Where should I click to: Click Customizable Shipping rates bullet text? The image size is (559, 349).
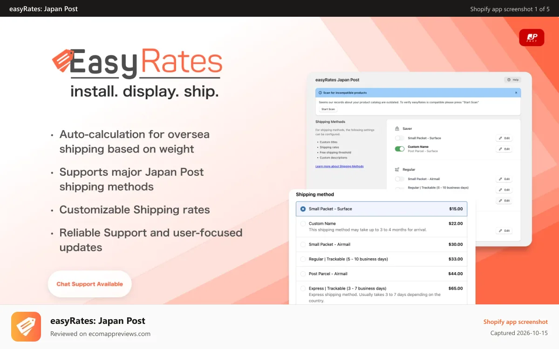point(135,209)
